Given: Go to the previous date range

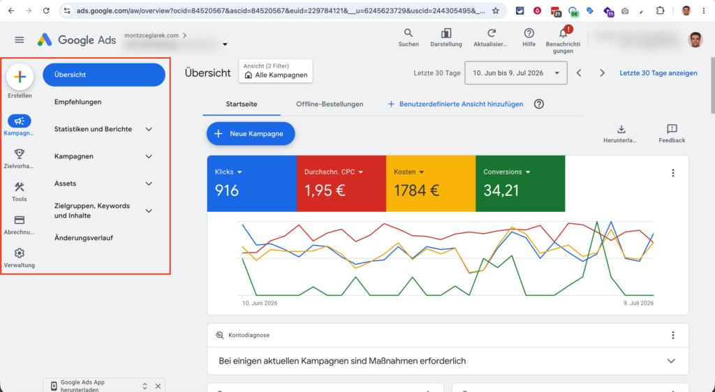Looking at the screenshot, I should 579,73.
